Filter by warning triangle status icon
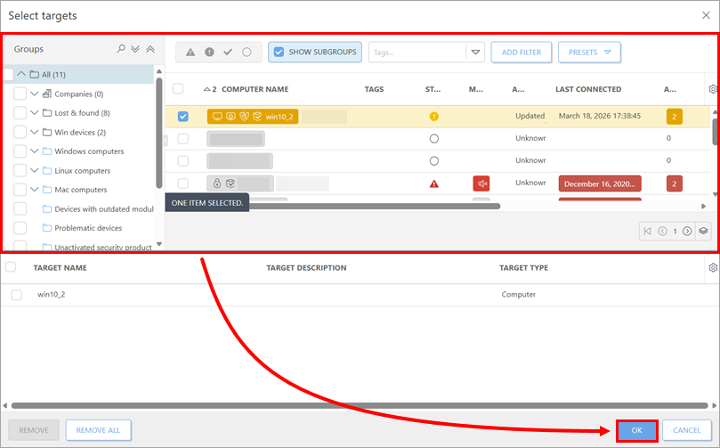The image size is (720, 448). [190, 53]
